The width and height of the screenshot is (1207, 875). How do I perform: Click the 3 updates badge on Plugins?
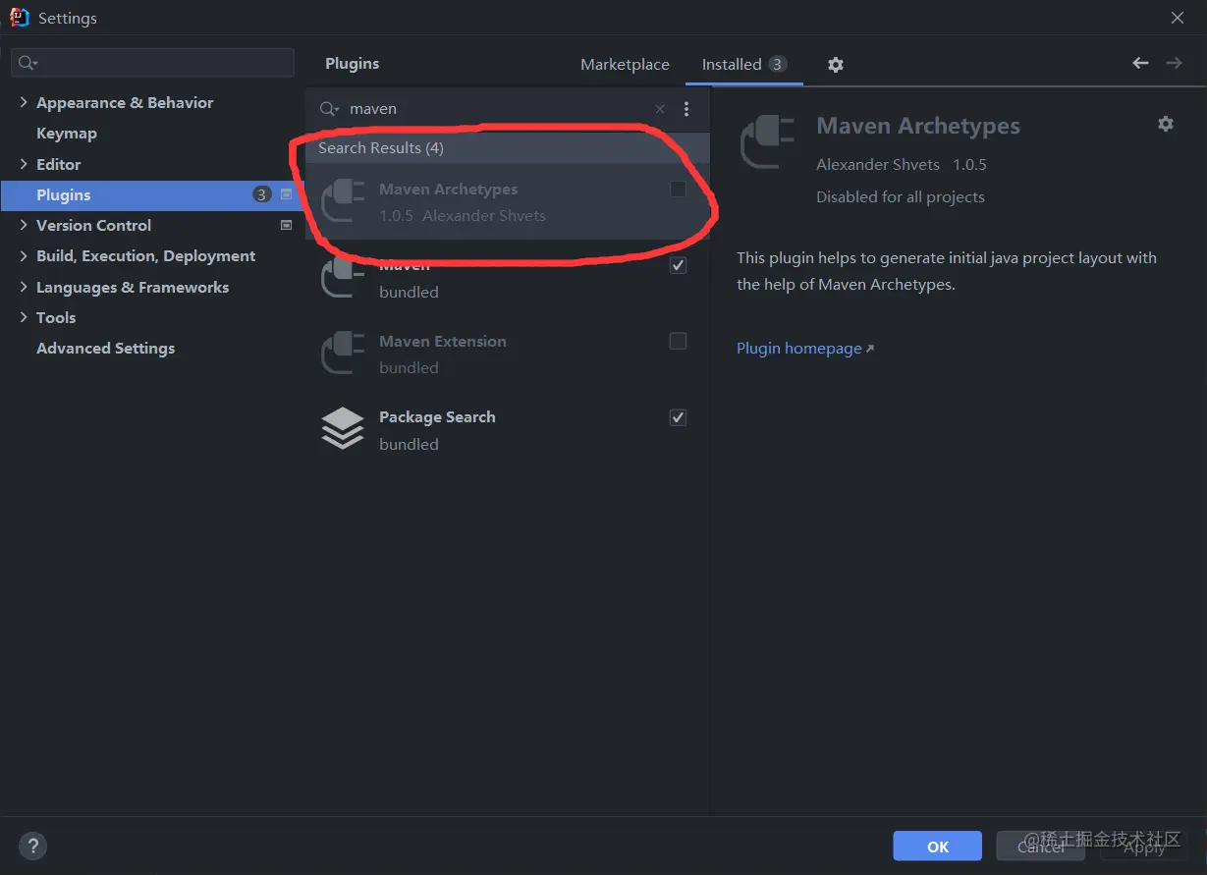coord(261,194)
